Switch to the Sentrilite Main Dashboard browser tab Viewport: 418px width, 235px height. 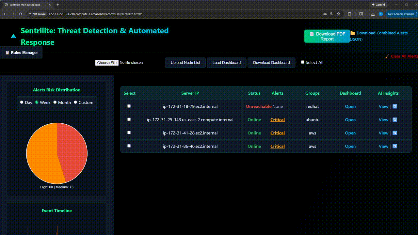[24, 5]
